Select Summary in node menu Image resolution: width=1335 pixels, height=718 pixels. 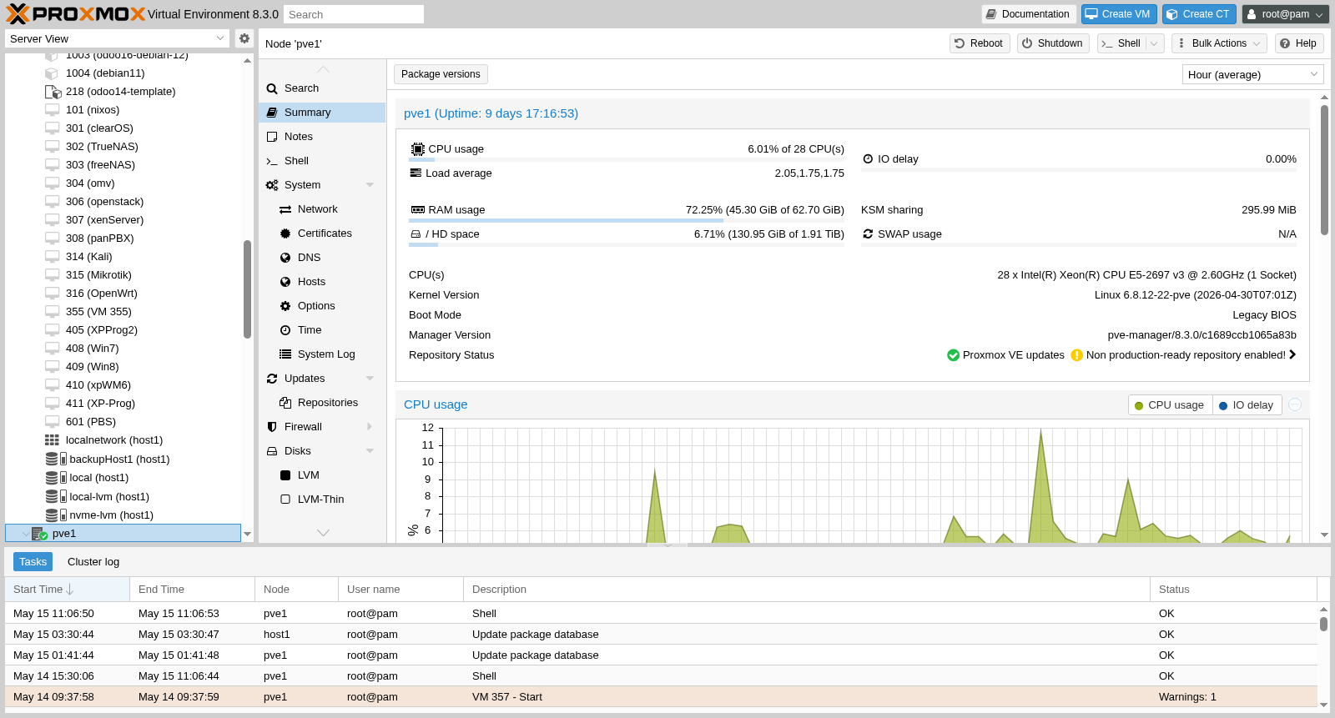pos(322,113)
